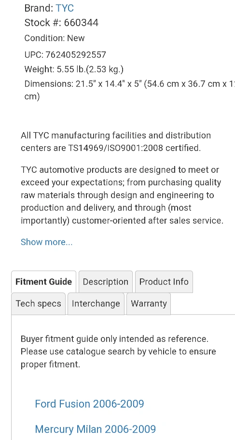Open the TYC brand link
The image size is (235, 440).
tap(65, 8)
